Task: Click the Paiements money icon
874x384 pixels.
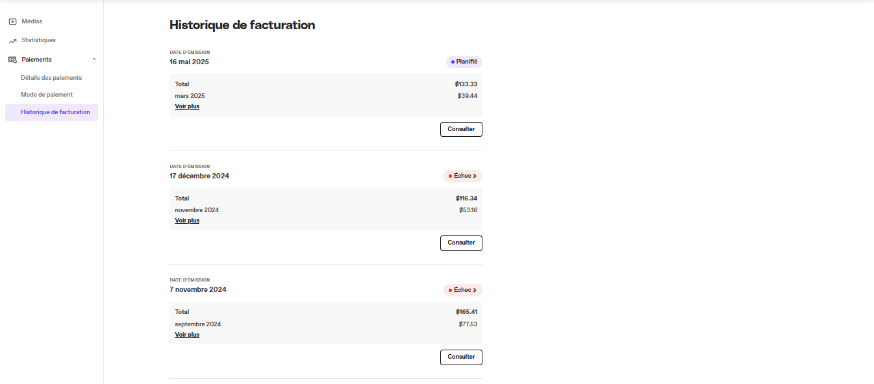Action: click(12, 60)
